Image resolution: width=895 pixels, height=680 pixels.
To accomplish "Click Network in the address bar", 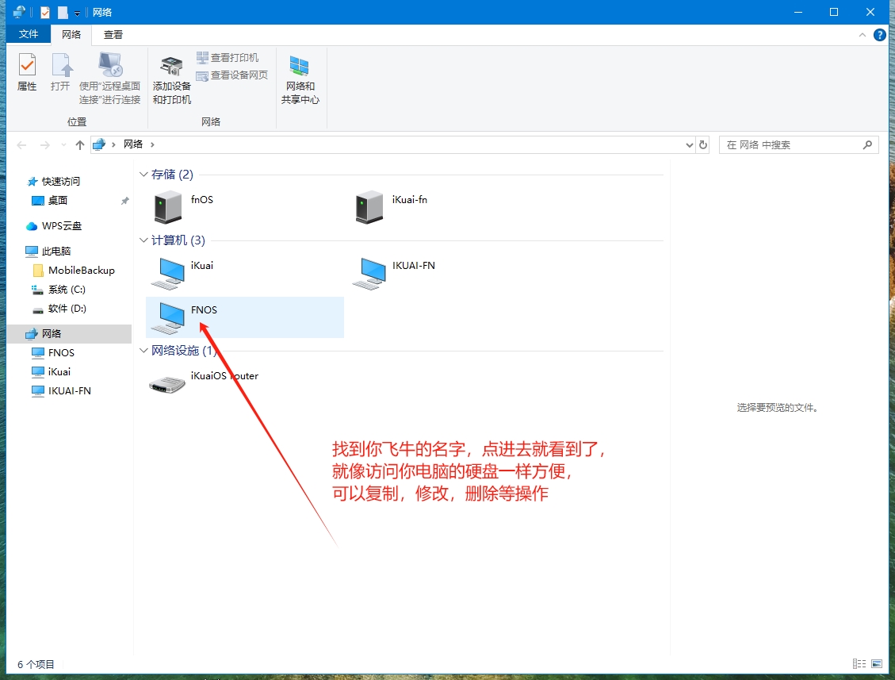I will click(x=133, y=144).
